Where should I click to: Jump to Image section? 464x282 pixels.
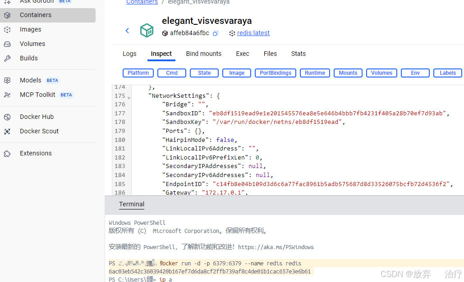237,73
